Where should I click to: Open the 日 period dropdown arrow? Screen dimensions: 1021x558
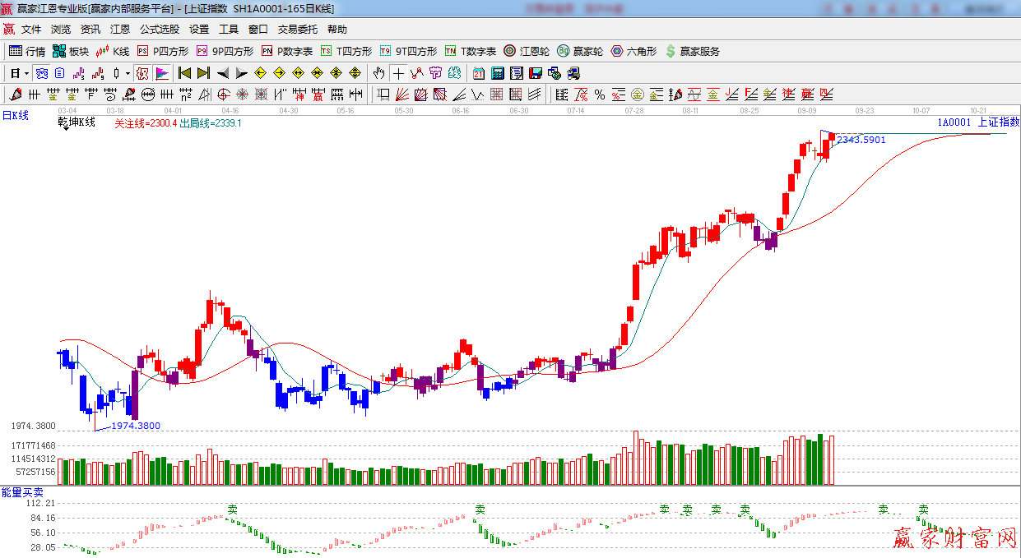click(26, 73)
